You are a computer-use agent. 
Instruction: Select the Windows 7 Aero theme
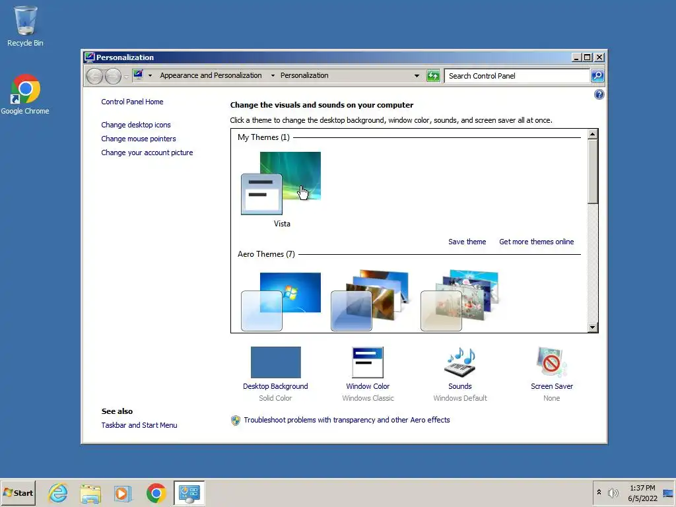click(x=281, y=301)
